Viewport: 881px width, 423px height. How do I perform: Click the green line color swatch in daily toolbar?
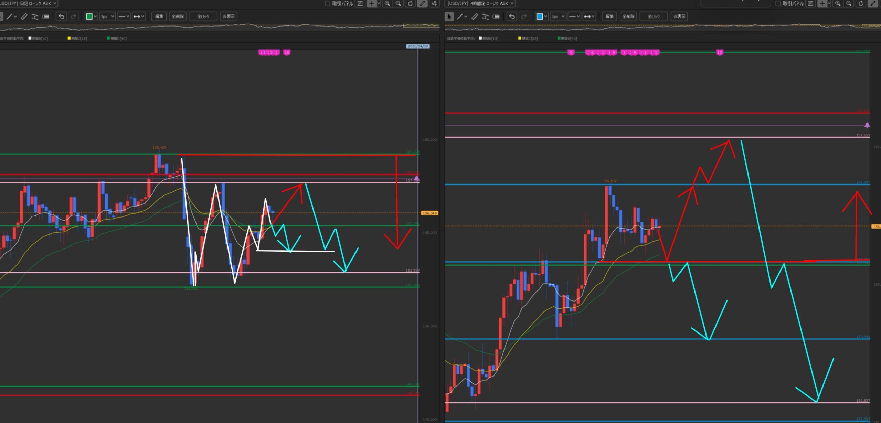89,17
